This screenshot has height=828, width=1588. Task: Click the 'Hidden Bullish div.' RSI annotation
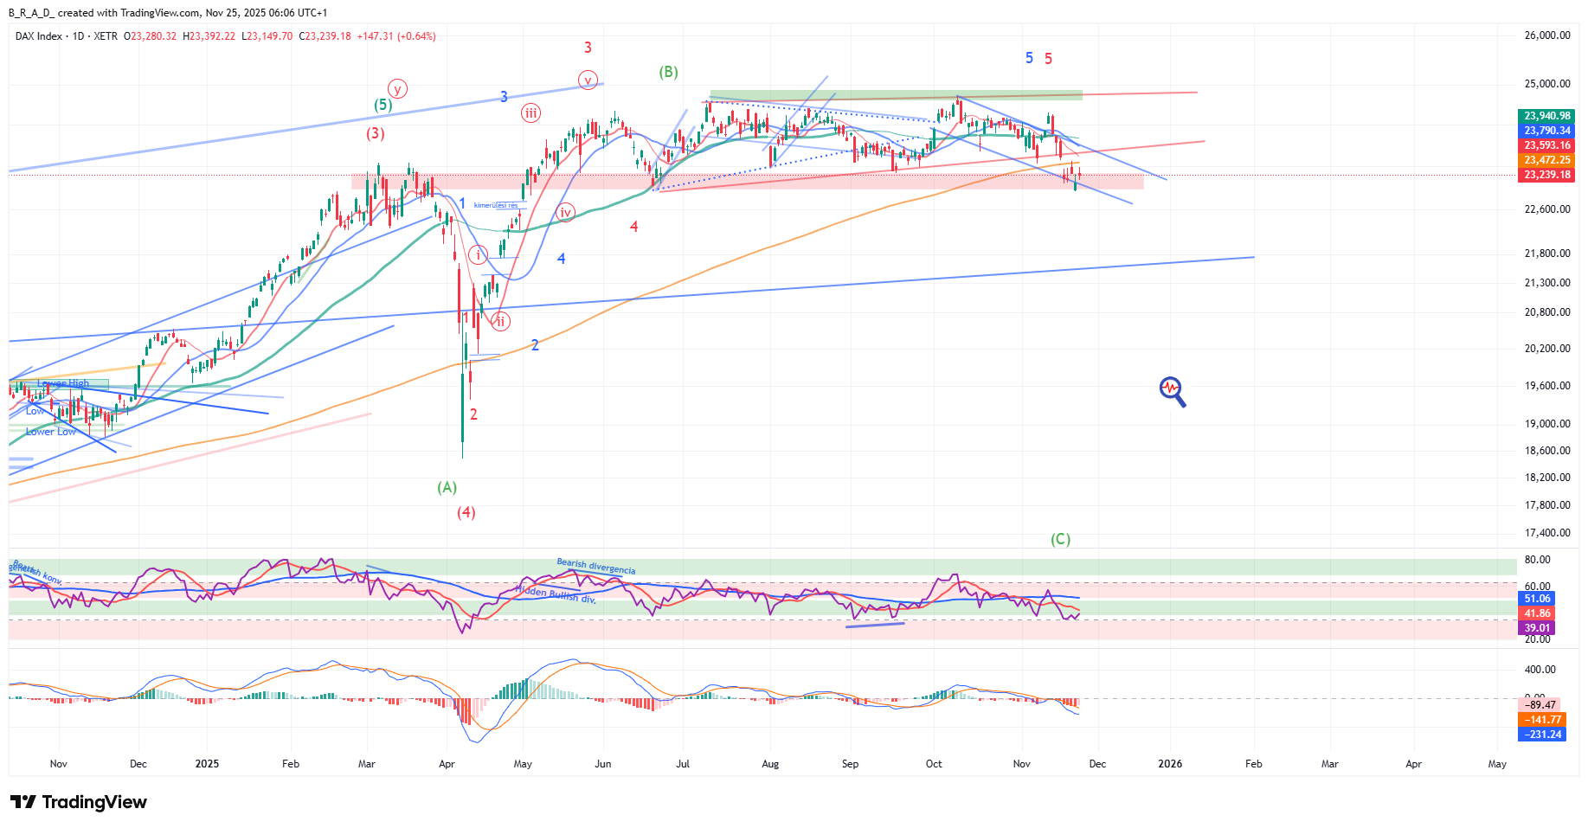[x=556, y=594]
